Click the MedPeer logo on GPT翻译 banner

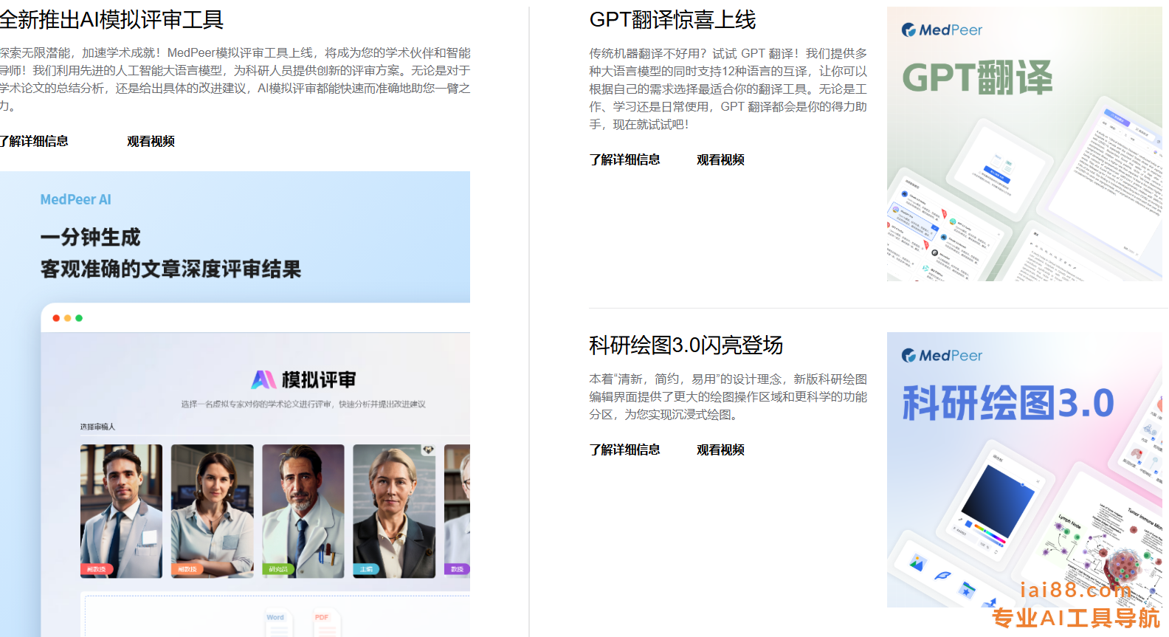point(942,30)
